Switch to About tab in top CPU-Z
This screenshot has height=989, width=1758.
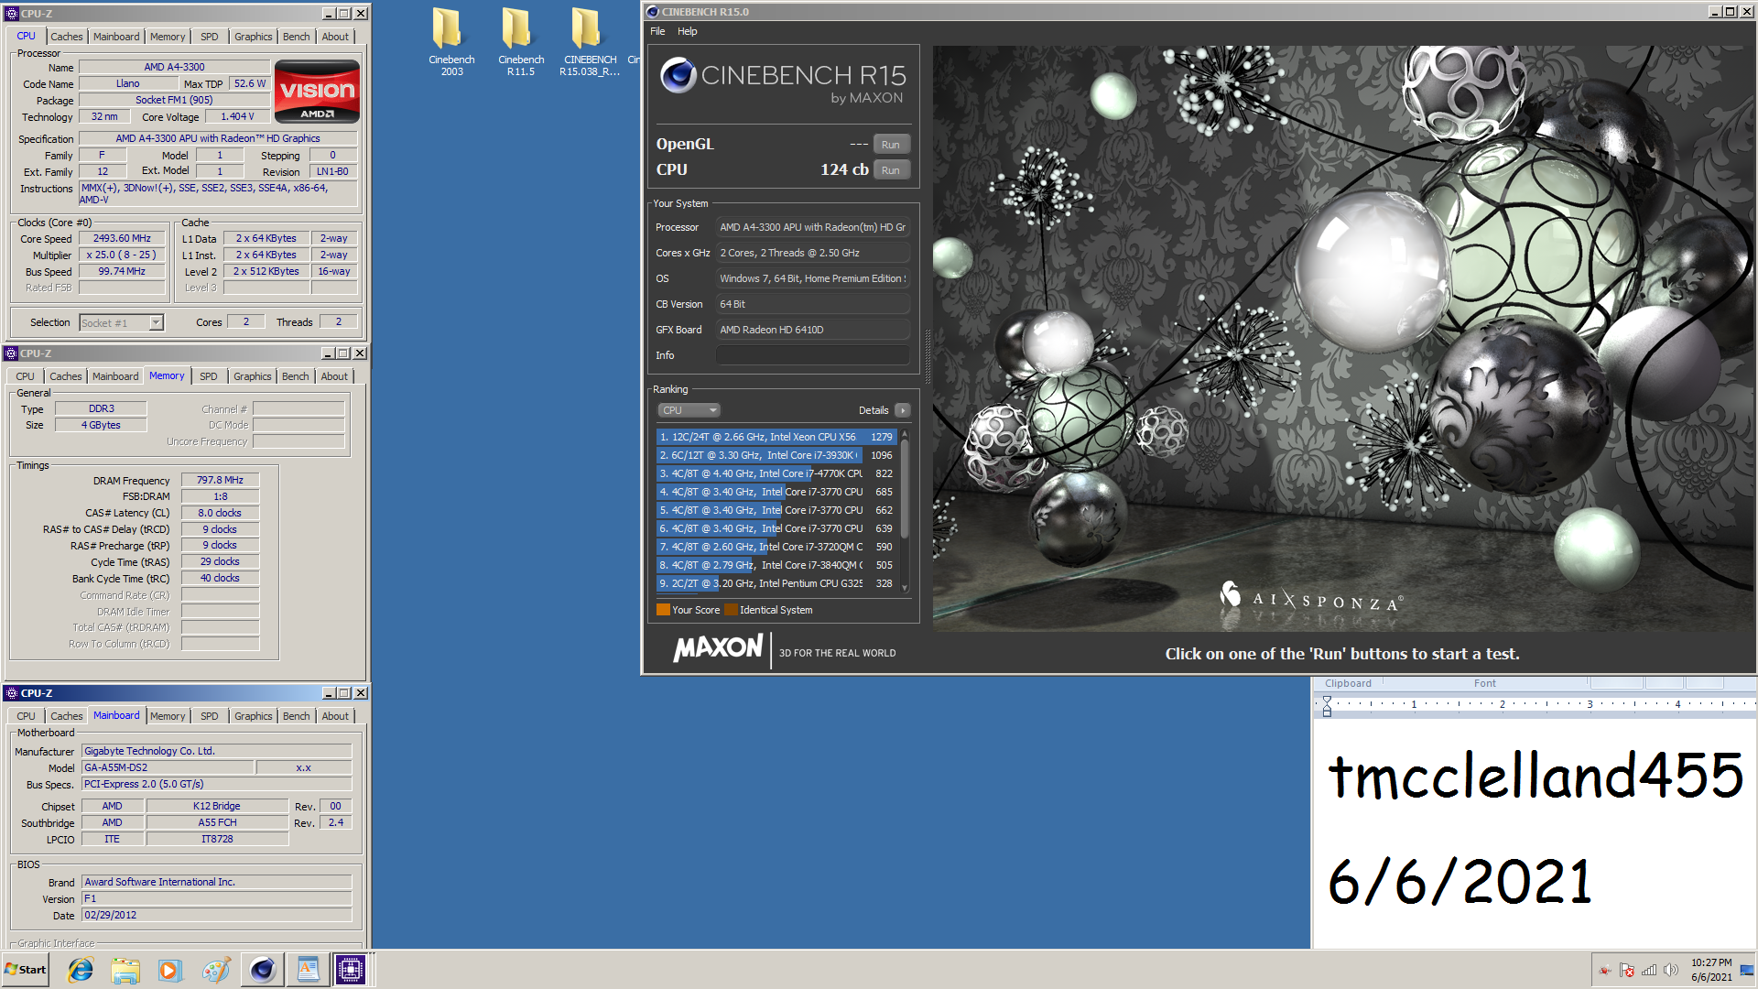point(335,37)
